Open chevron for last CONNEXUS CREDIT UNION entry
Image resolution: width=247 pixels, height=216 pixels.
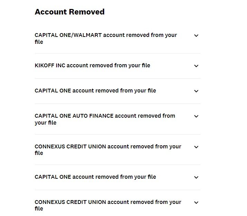click(x=196, y=203)
